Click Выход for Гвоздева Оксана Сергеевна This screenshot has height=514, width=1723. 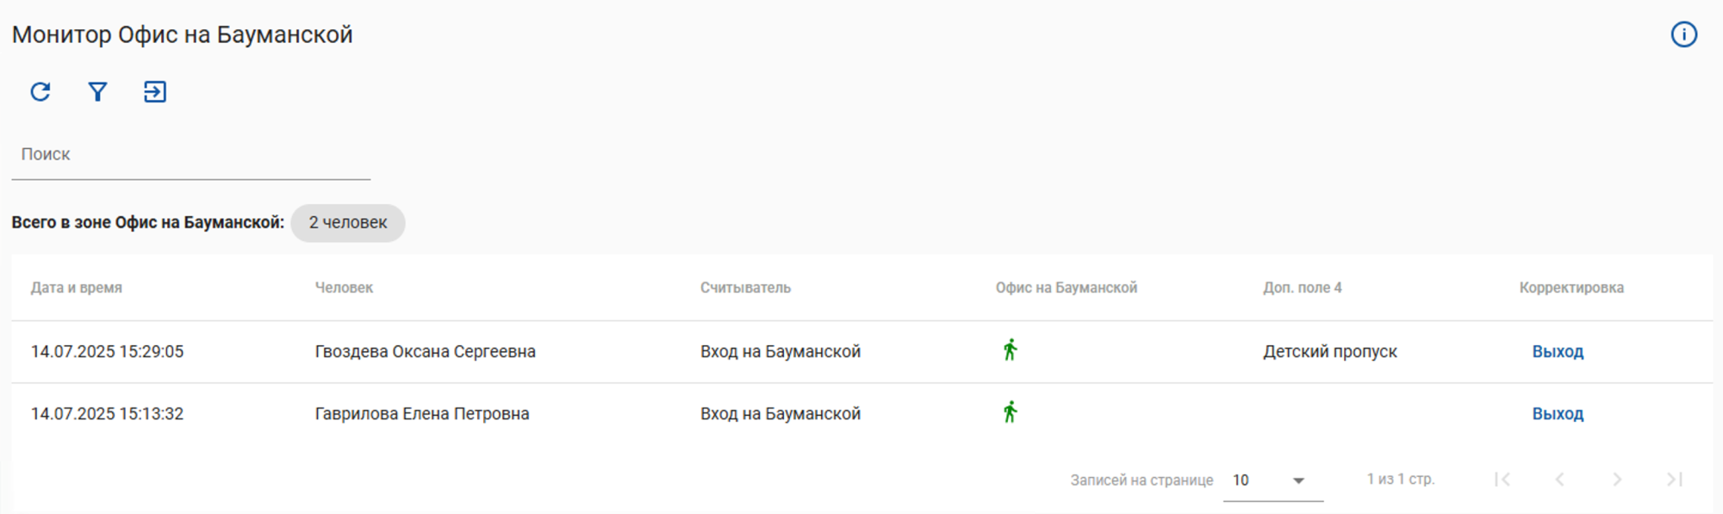click(1558, 351)
